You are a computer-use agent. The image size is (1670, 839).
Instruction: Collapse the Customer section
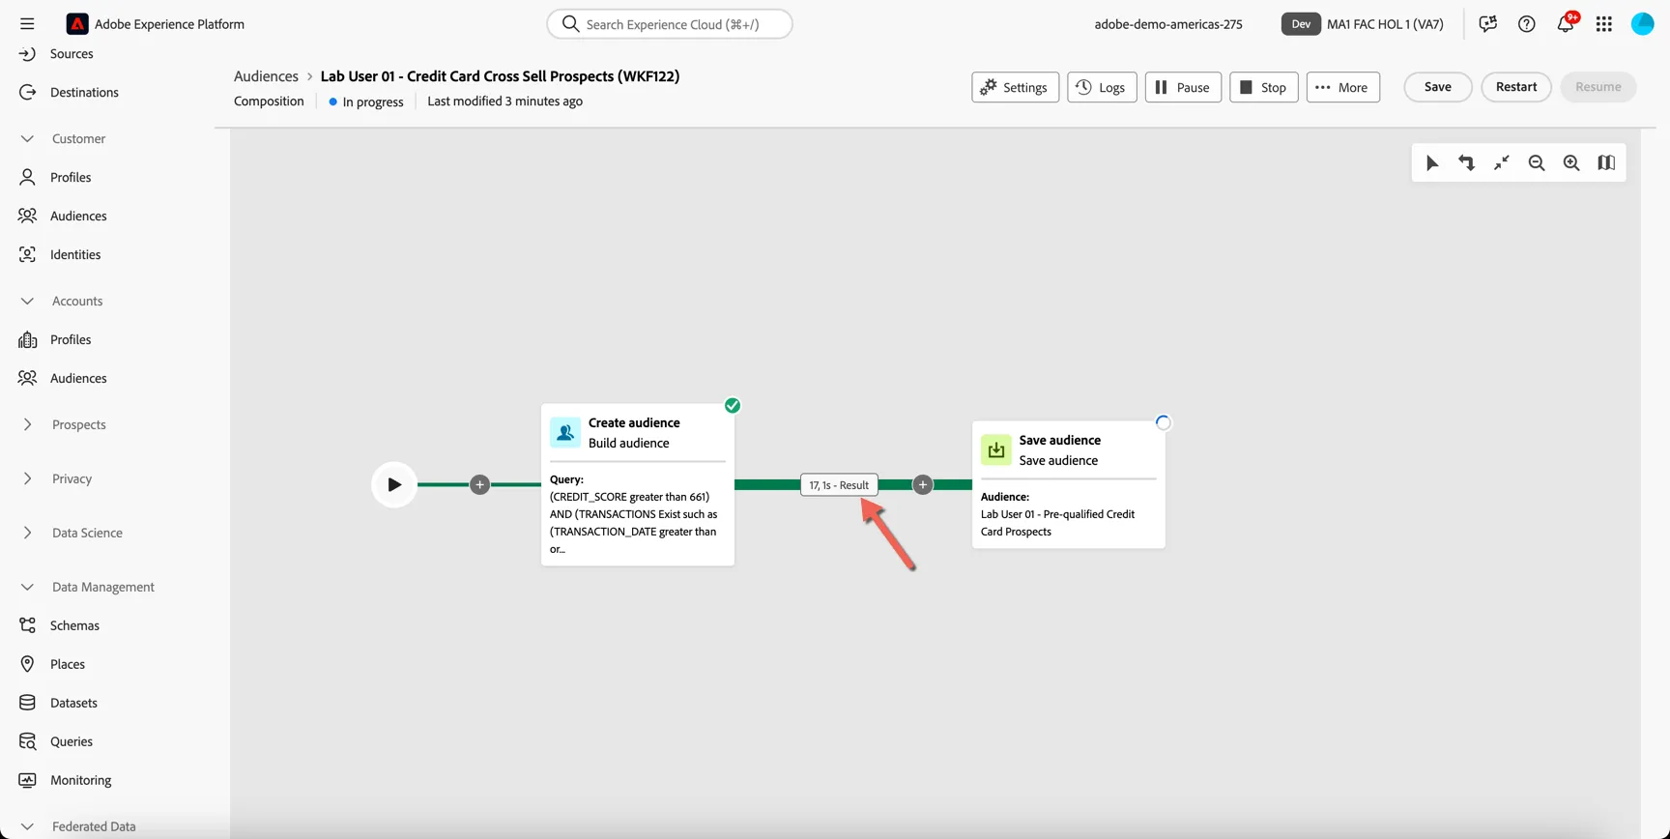click(x=27, y=138)
